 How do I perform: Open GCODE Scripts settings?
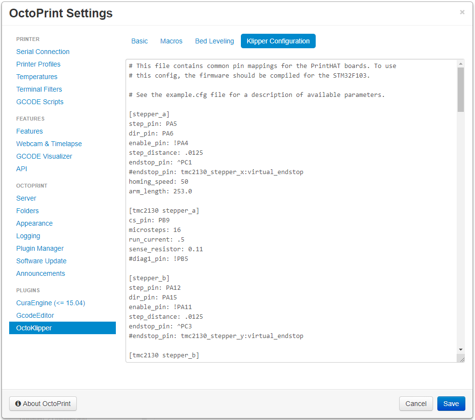(40, 102)
